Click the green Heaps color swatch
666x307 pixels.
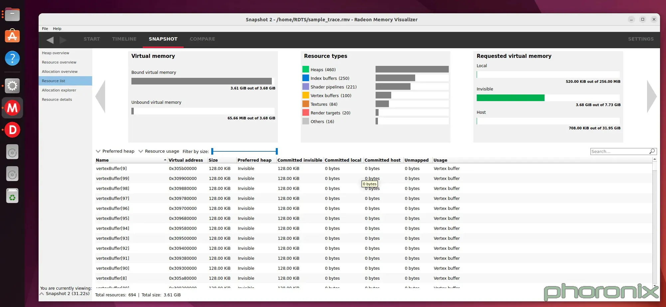coord(306,69)
